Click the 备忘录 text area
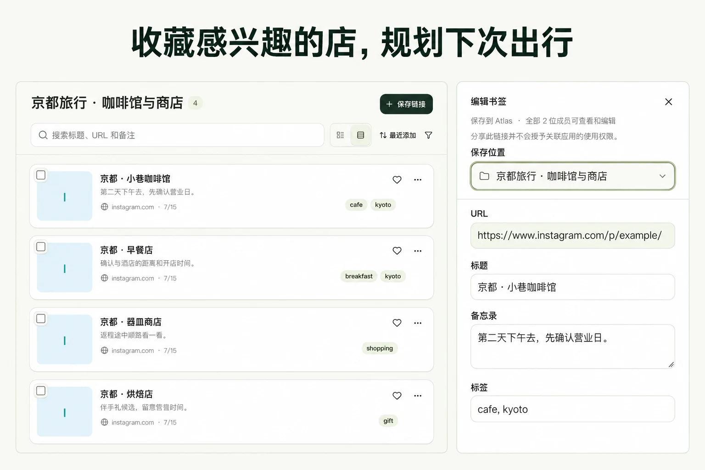Image resolution: width=705 pixels, height=470 pixels. 573,347
